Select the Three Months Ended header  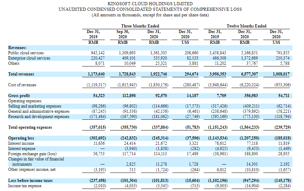tap(140, 26)
